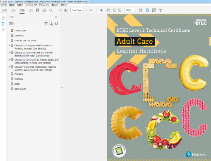The image size is (211, 161).
Task: Click the Search magnifier icon
Action: tap(51, 10)
